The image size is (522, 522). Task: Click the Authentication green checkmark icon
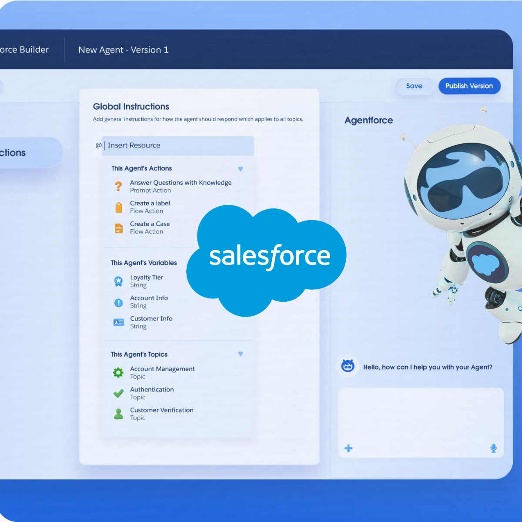(x=118, y=393)
